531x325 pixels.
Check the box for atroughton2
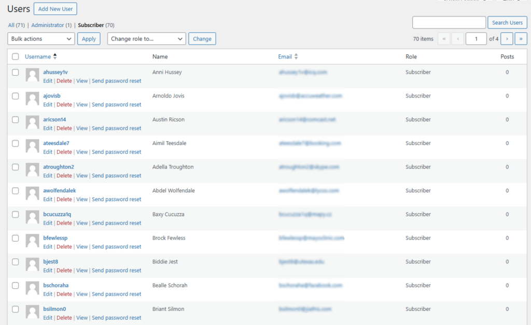coord(15,167)
